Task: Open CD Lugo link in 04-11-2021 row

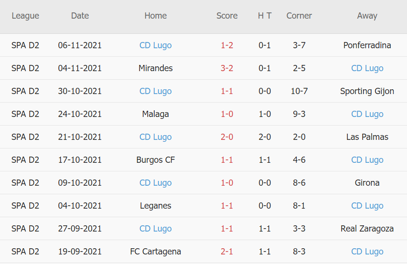Action: pyautogui.click(x=367, y=68)
